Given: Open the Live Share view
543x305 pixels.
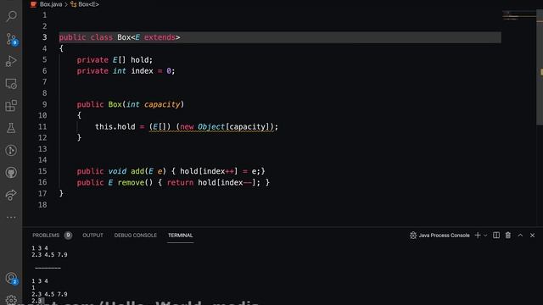Looking at the screenshot, I should pyautogui.click(x=11, y=195).
